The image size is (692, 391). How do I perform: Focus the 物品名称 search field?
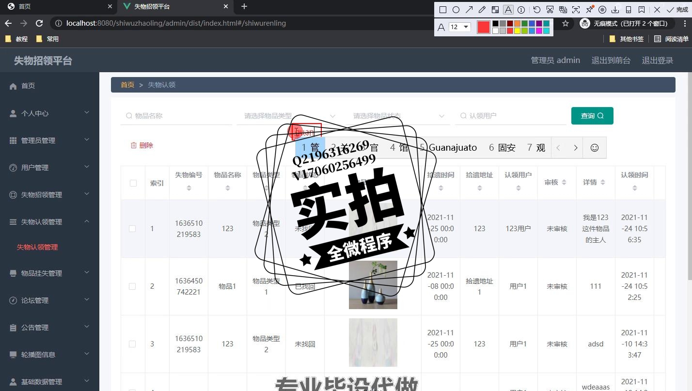(176, 116)
